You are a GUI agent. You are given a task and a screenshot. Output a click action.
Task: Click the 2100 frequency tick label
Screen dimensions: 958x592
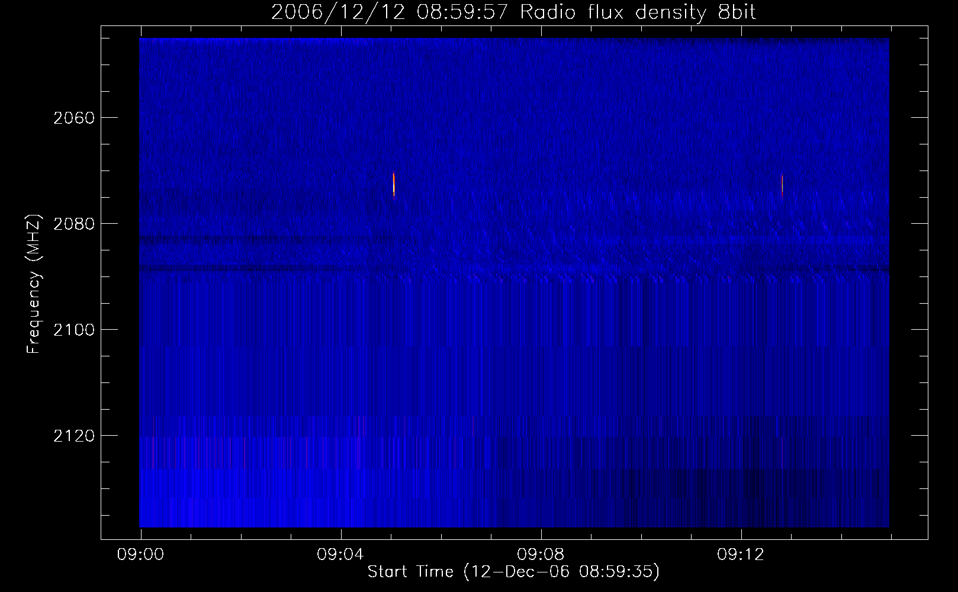point(73,330)
